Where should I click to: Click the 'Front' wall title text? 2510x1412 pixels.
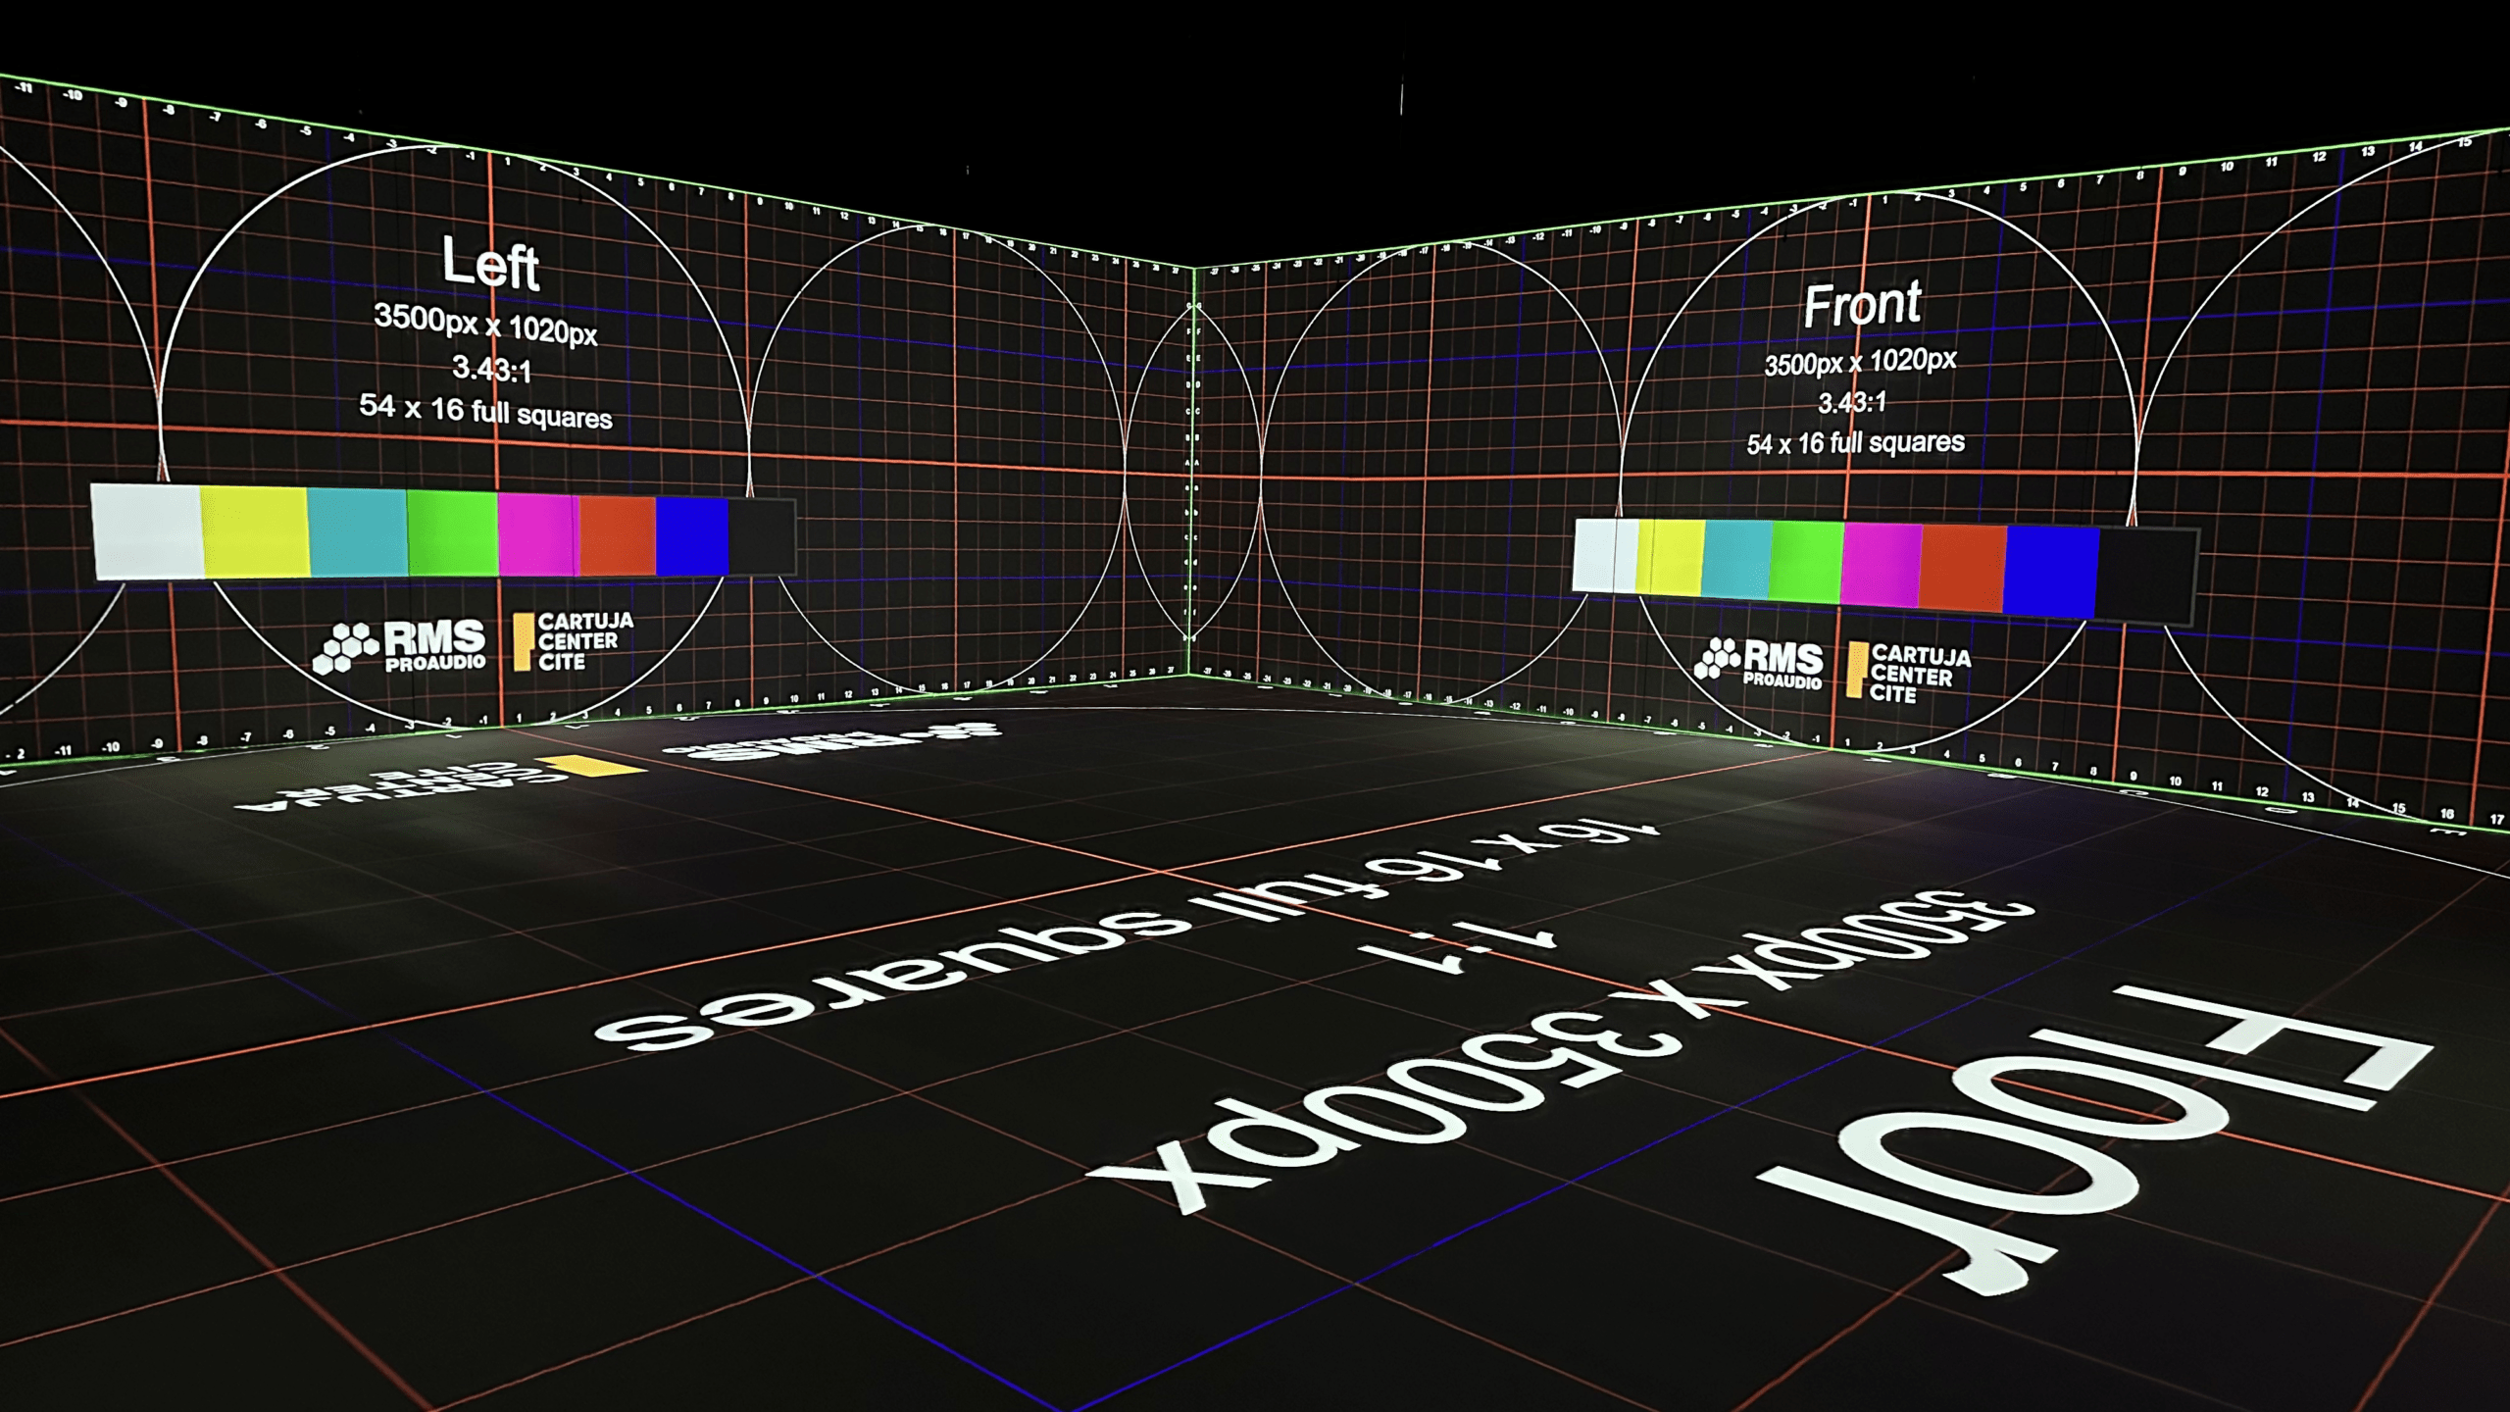pyautogui.click(x=1862, y=305)
